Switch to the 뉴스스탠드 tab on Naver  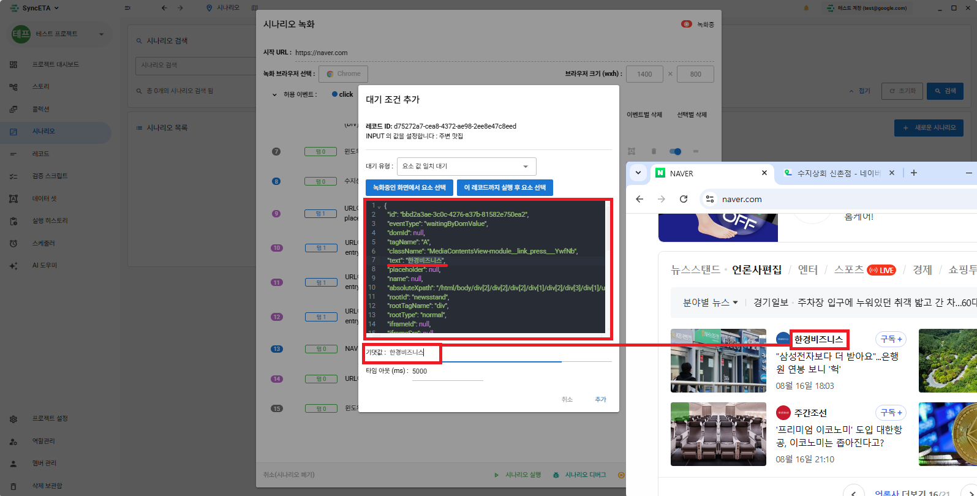pyautogui.click(x=695, y=270)
